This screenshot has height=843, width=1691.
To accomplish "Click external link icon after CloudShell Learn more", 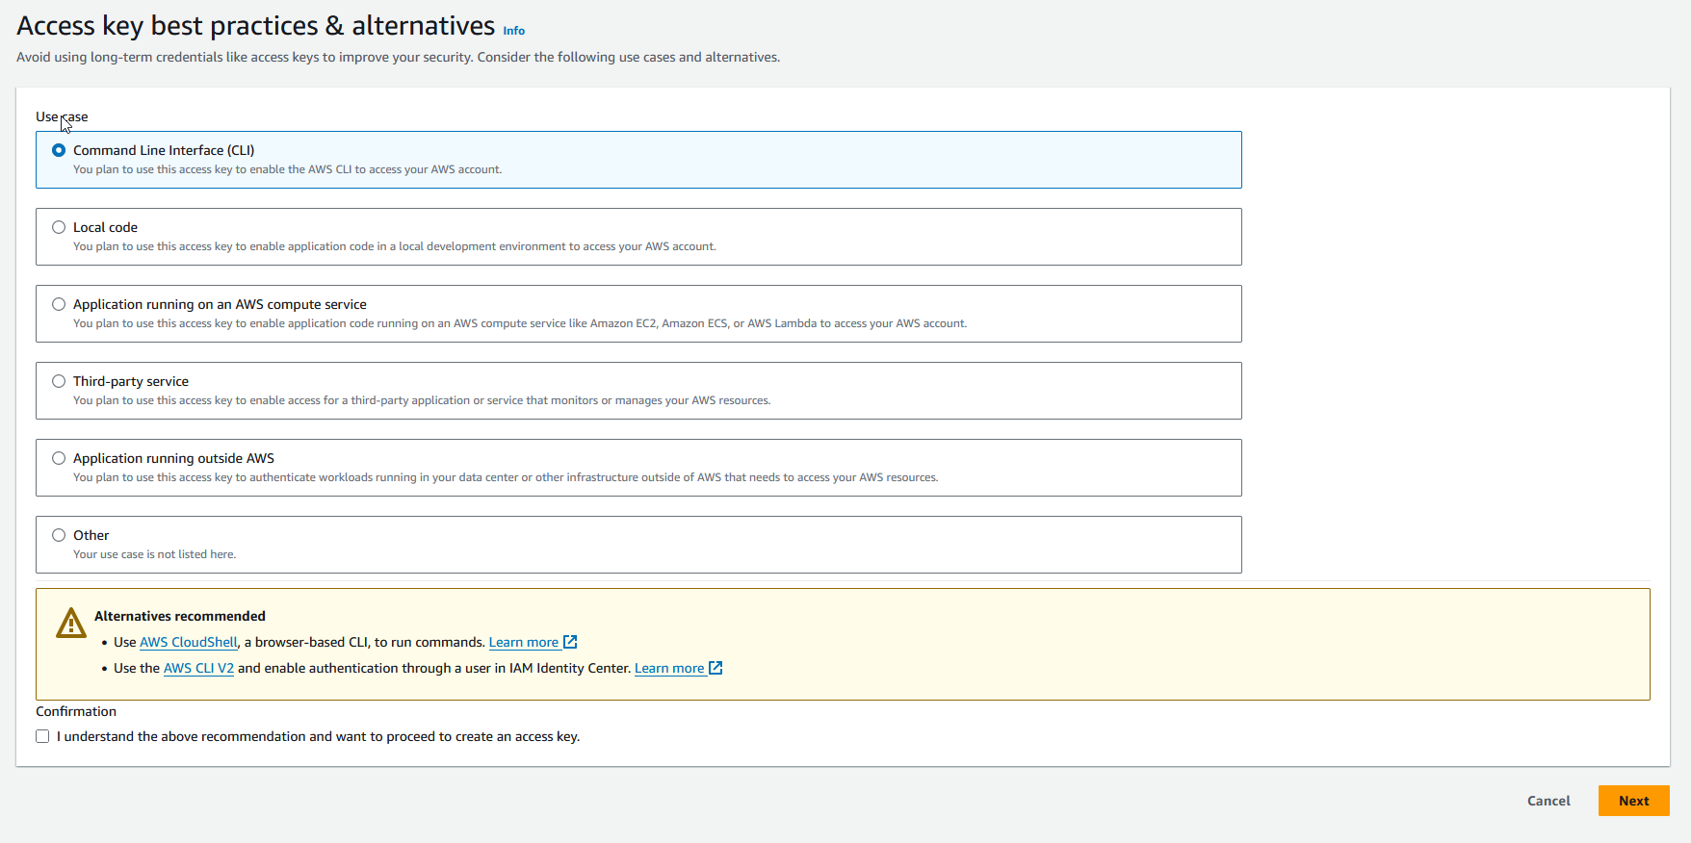I will coord(570,642).
